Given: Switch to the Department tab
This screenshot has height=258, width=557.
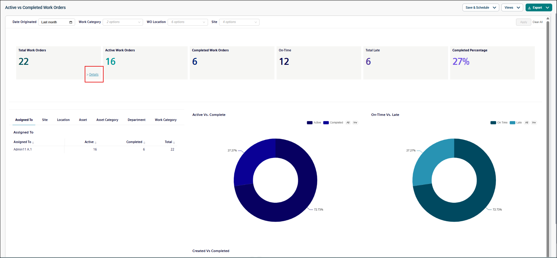Looking at the screenshot, I should click(x=136, y=120).
